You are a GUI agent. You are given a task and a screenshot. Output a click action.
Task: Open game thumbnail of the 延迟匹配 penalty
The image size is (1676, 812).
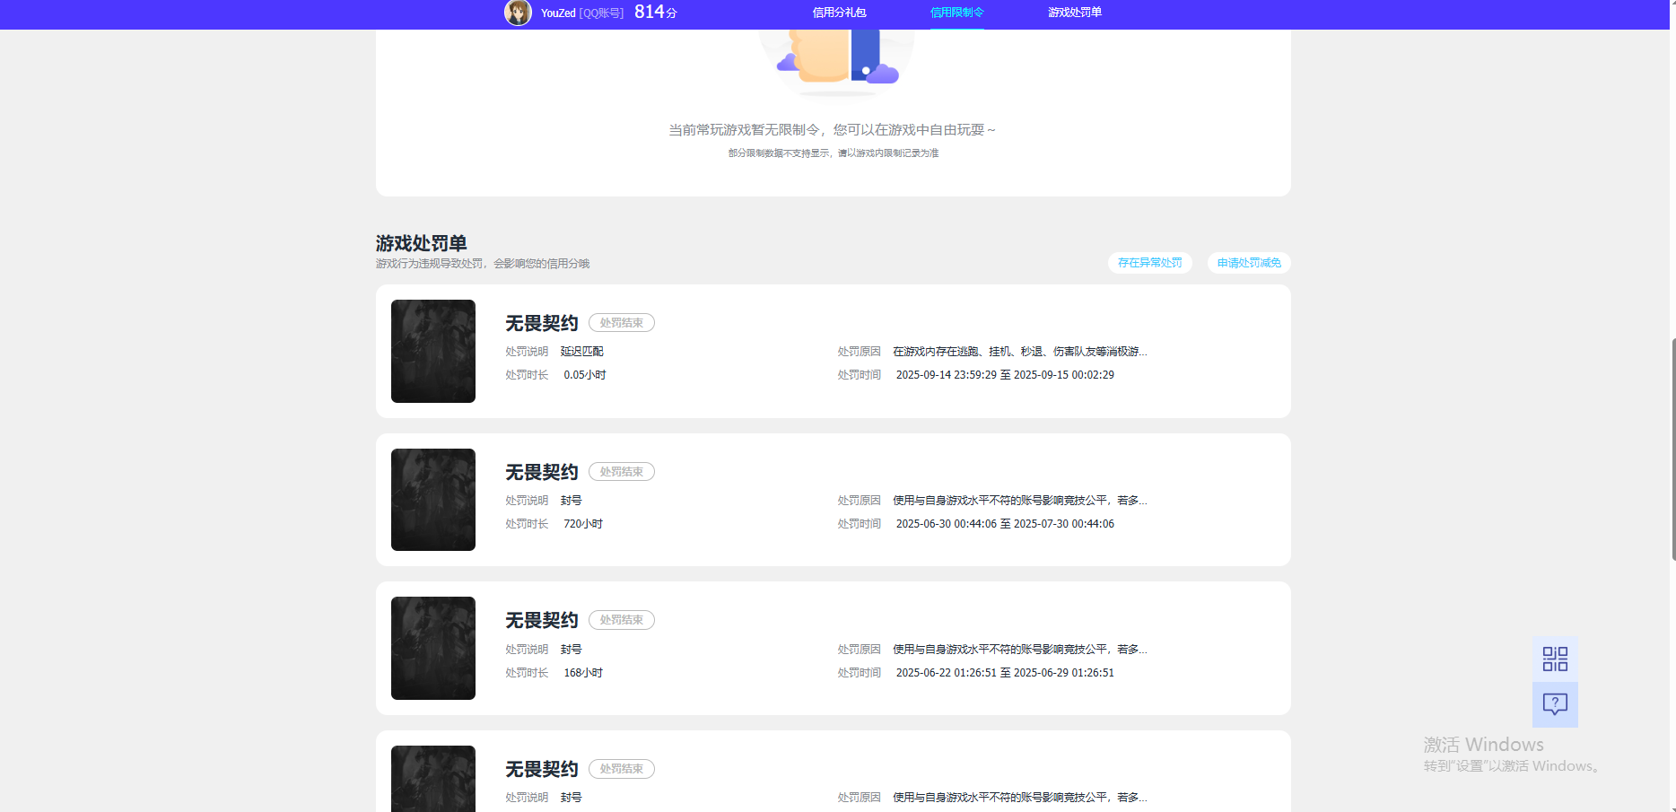click(x=433, y=351)
